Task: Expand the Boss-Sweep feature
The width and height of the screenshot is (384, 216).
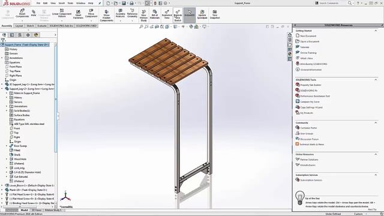Action: coord(7,146)
